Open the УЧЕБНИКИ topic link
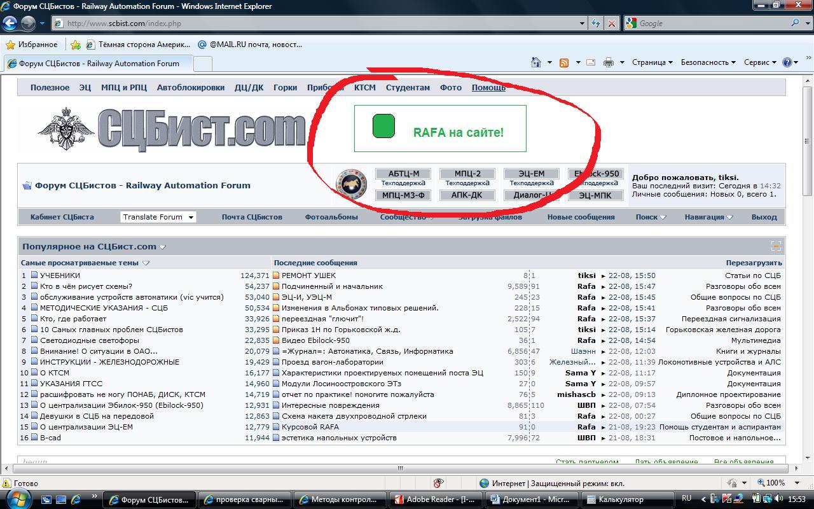Screen dimensions: 814x509 pos(60,275)
